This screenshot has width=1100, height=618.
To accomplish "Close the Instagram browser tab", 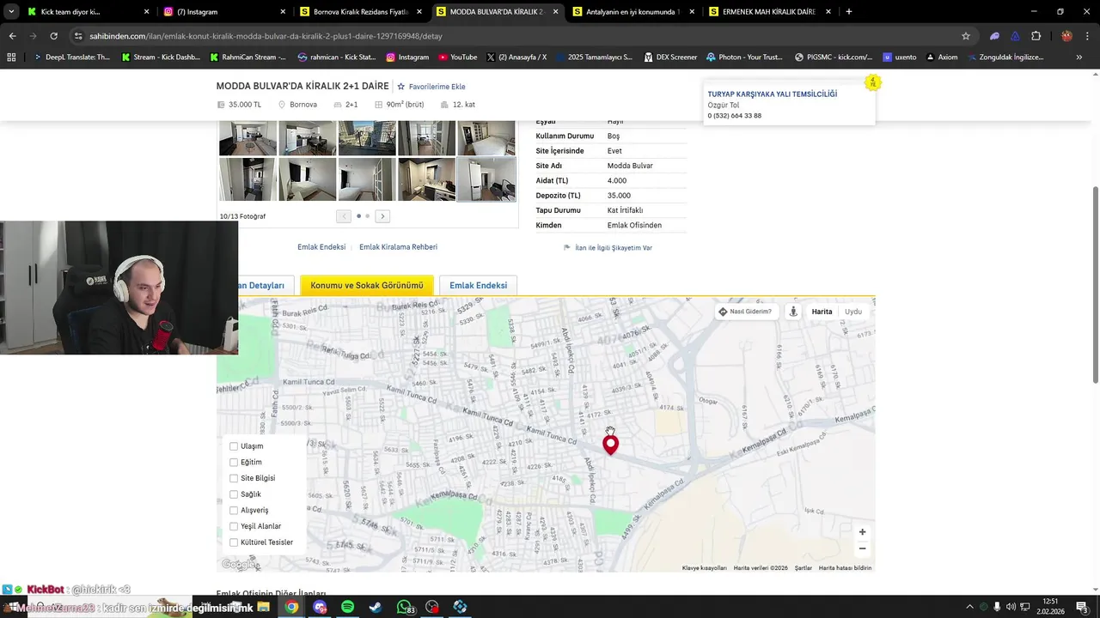I will click(283, 12).
